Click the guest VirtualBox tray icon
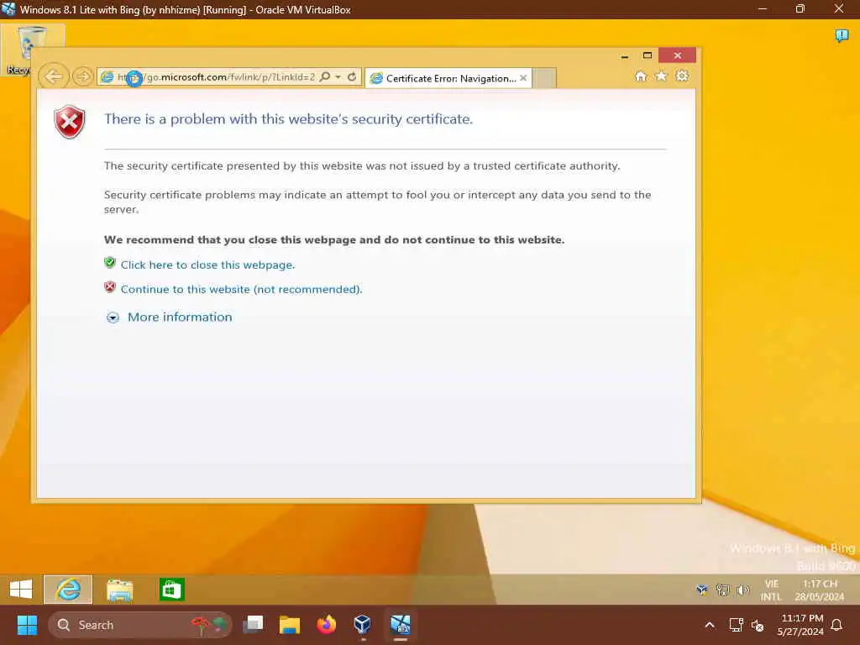 tap(702, 590)
